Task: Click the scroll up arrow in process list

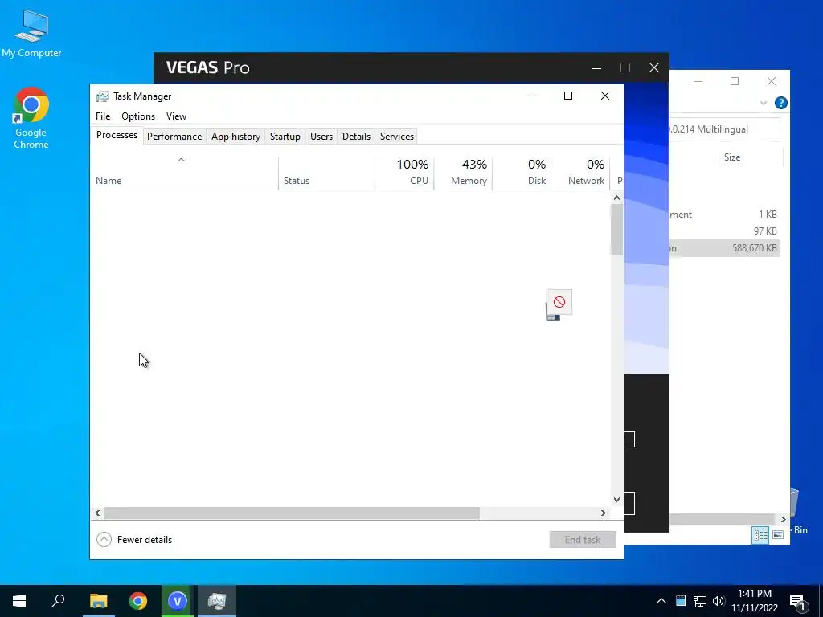Action: (x=616, y=198)
